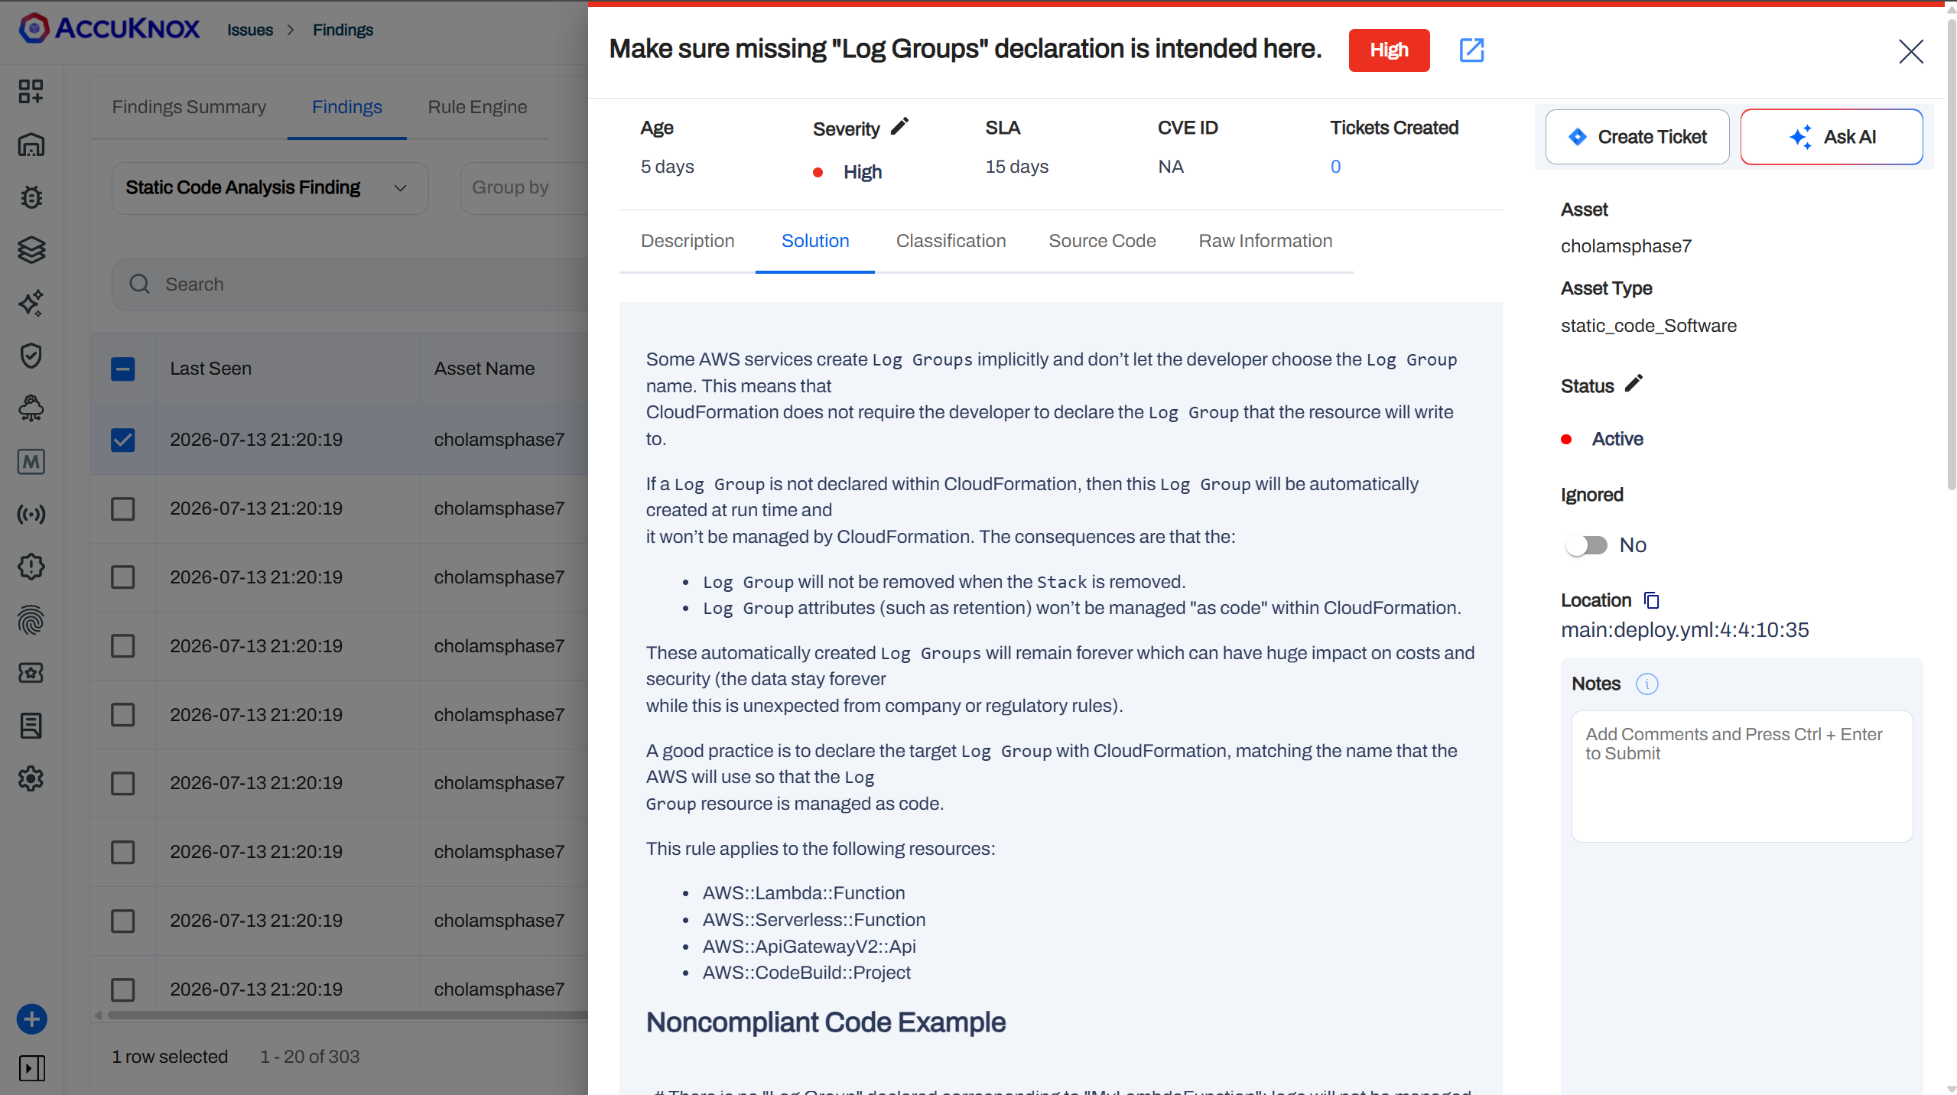
Task: Open the settings gear in sidebar
Action: pos(31,778)
